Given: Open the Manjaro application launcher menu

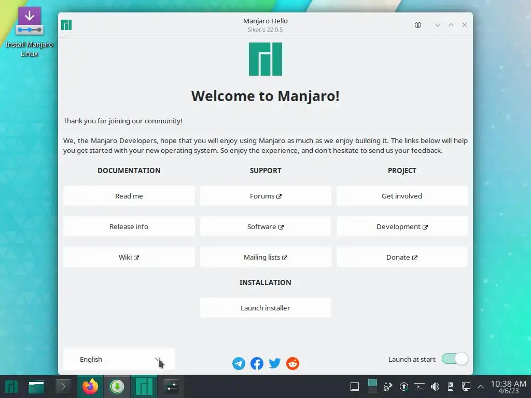Looking at the screenshot, I should [x=11, y=387].
